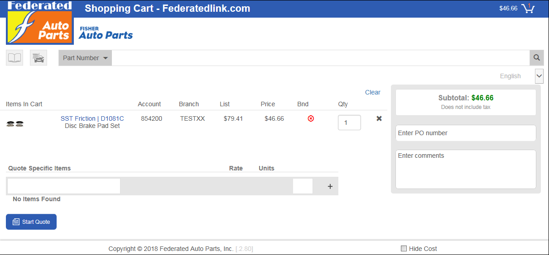Screen dimensions: 549x255
Task: Toggle the Hide Cost checkbox
Action: (x=404, y=248)
